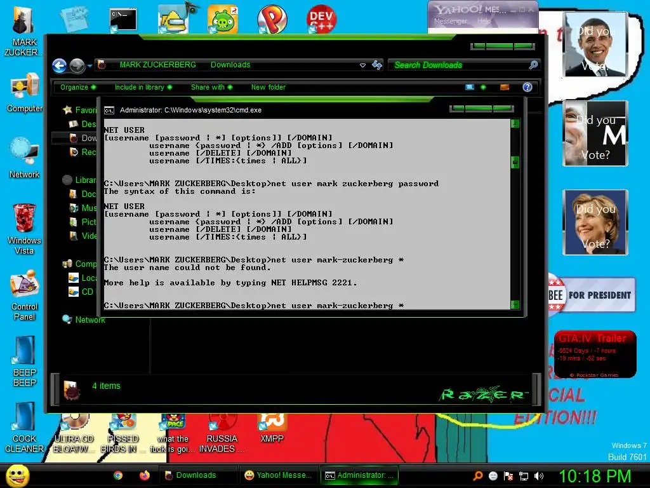650x488 pixels.
Task: Click the GTA:IV Trailer countdown gadget
Action: point(595,355)
